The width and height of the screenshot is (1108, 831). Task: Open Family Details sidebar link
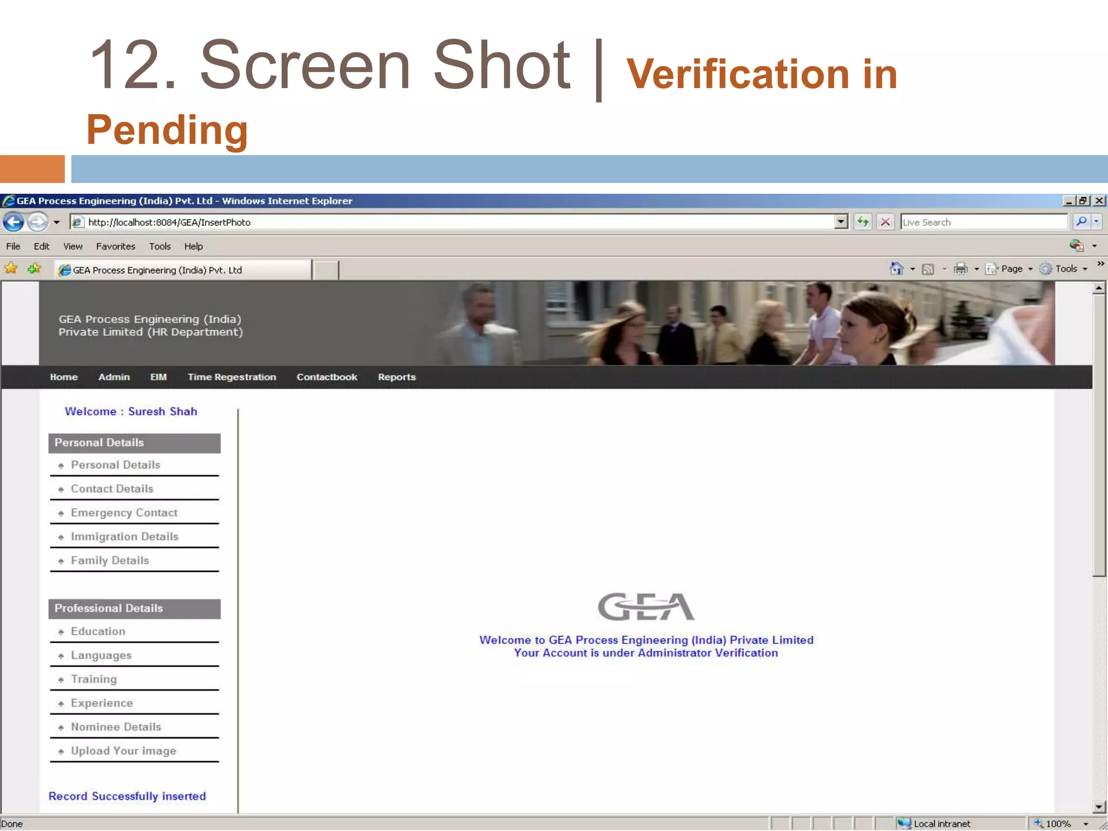pyautogui.click(x=110, y=560)
